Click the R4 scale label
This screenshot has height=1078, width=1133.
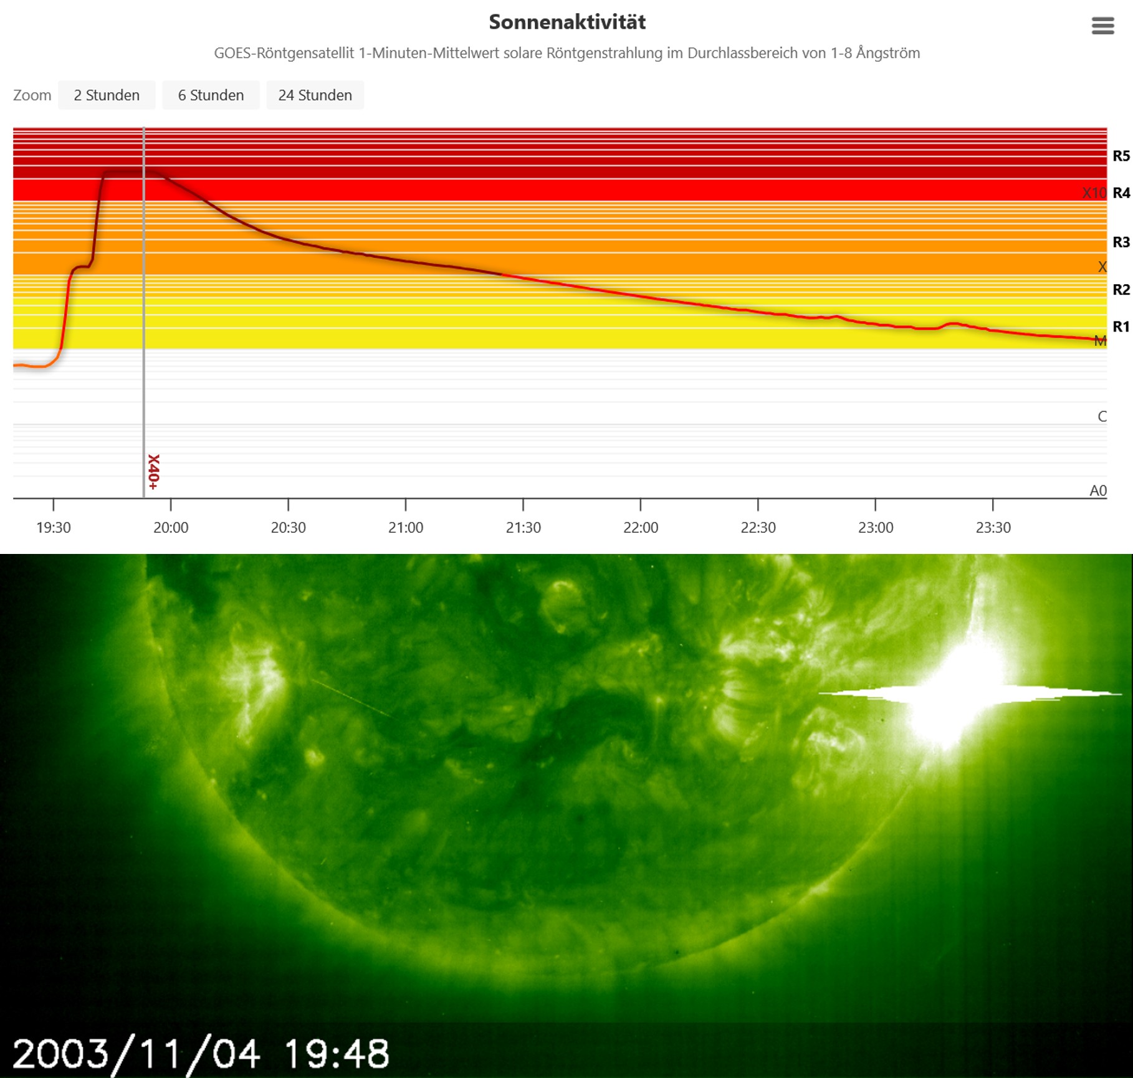click(x=1121, y=193)
